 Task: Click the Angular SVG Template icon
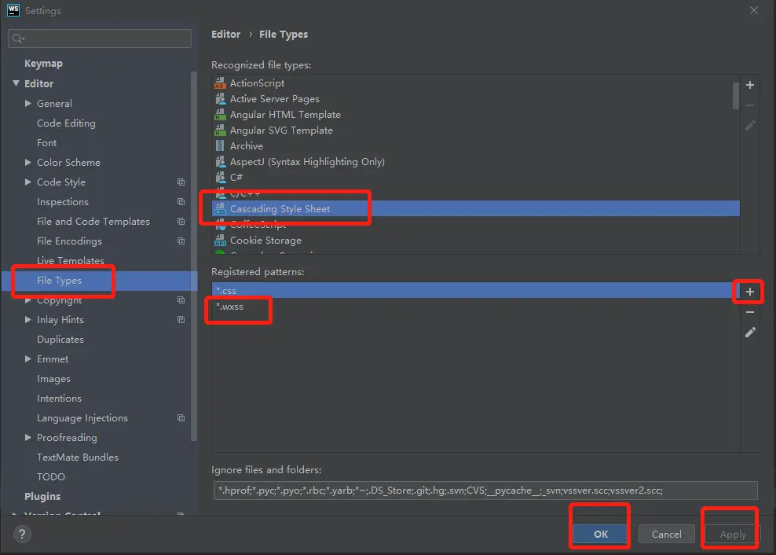[x=220, y=130]
